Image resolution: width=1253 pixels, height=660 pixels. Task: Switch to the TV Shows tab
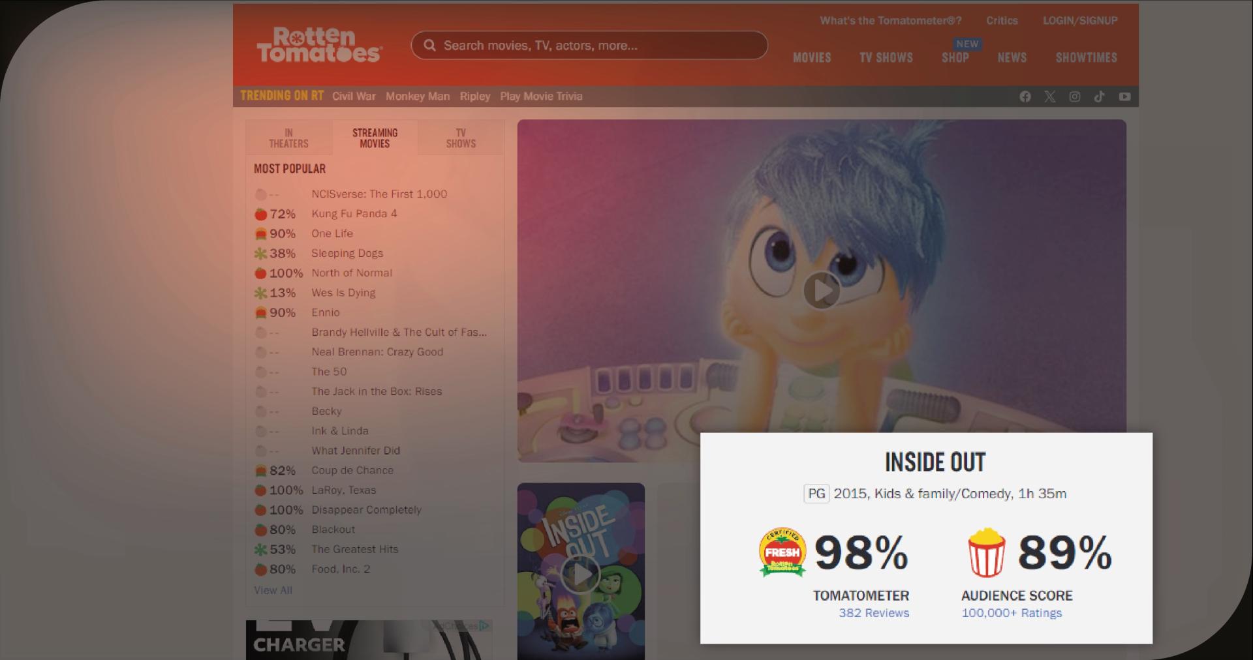[461, 138]
